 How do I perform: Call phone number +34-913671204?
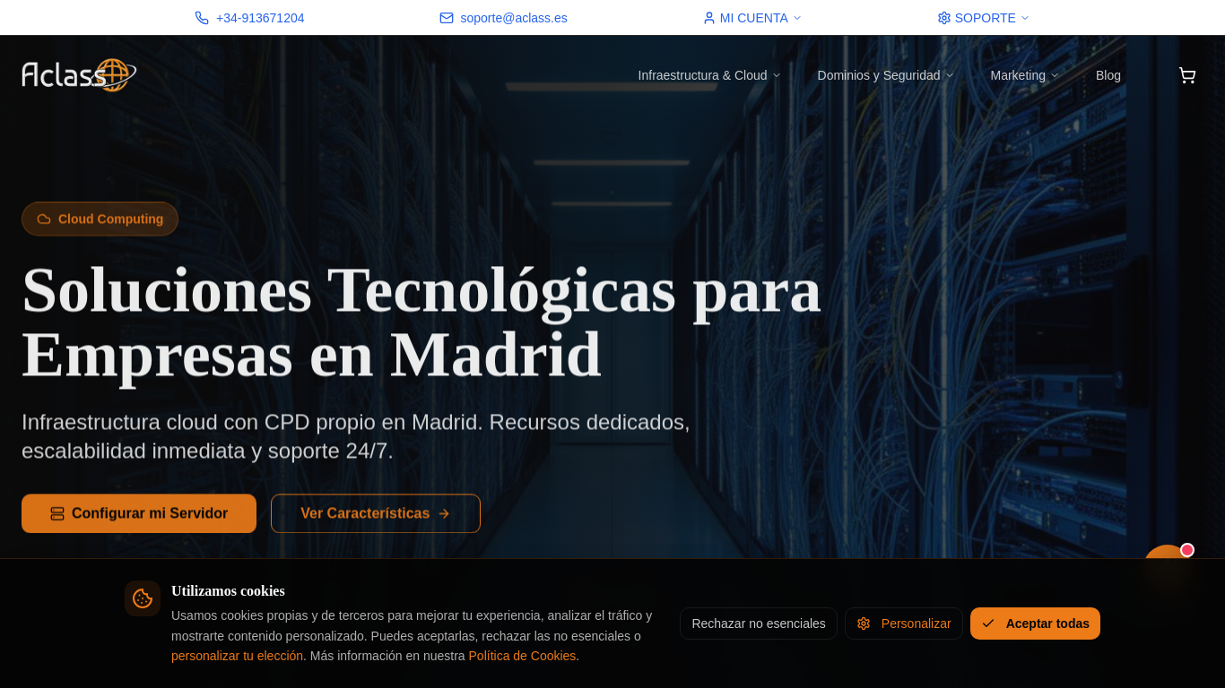pos(260,18)
